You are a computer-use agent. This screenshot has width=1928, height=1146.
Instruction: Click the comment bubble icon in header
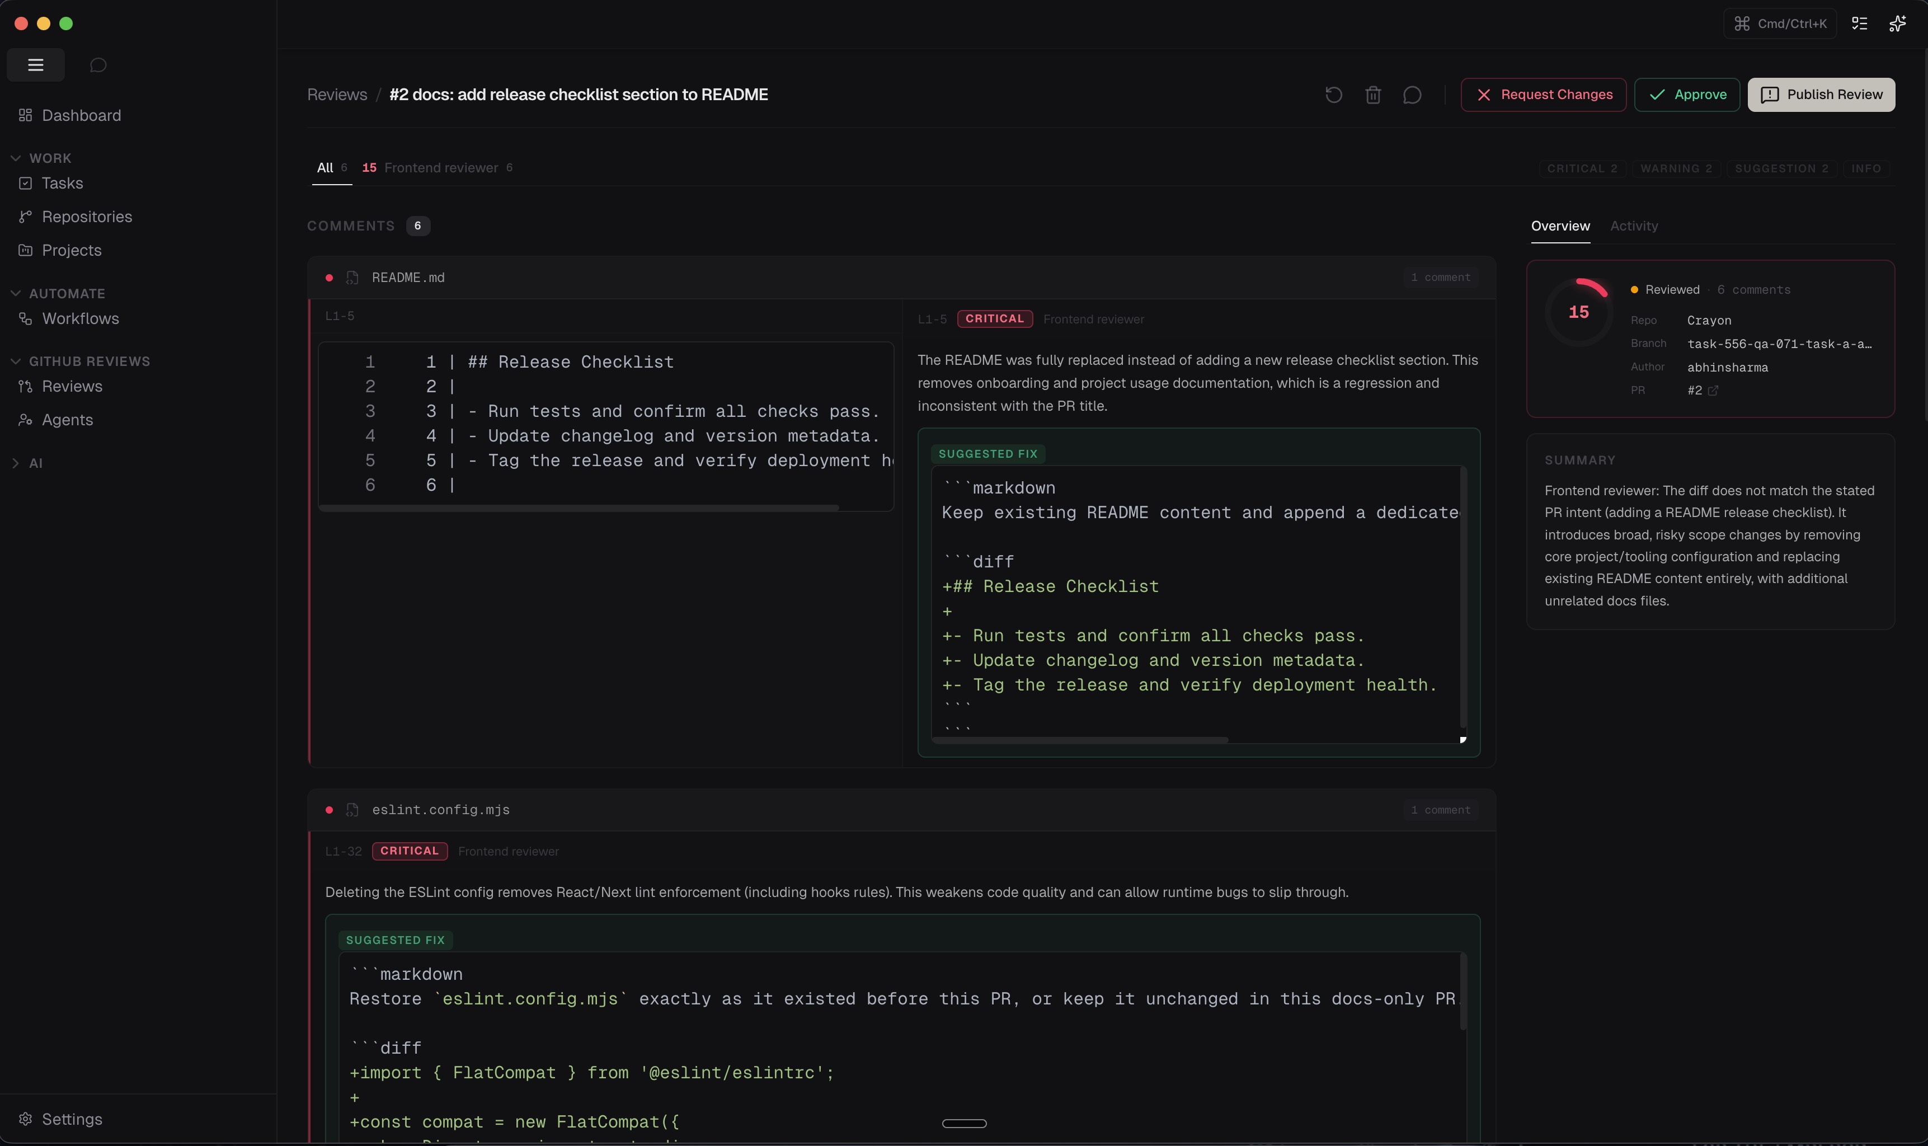click(x=1412, y=95)
